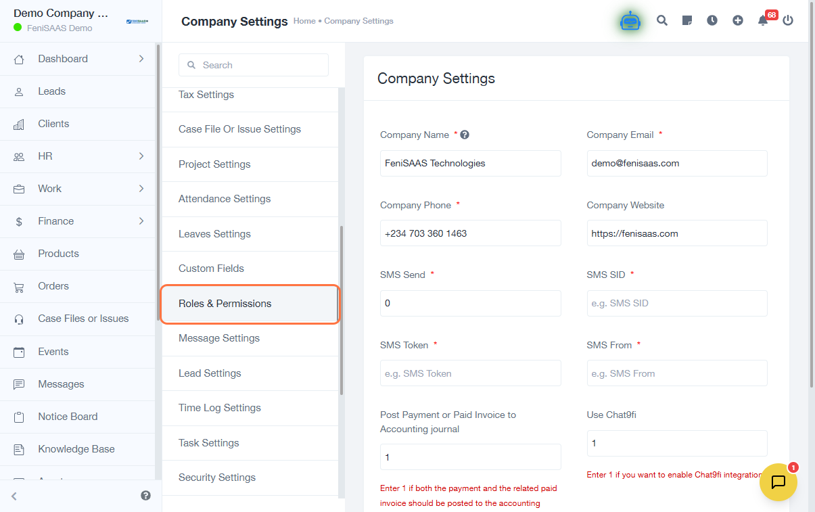Open the yellow chat widget bubble

778,482
